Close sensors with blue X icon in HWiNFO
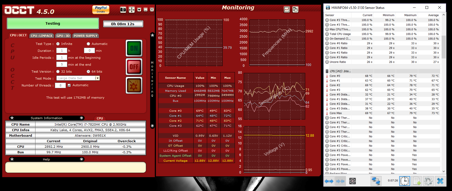The image size is (452, 191). [440, 181]
